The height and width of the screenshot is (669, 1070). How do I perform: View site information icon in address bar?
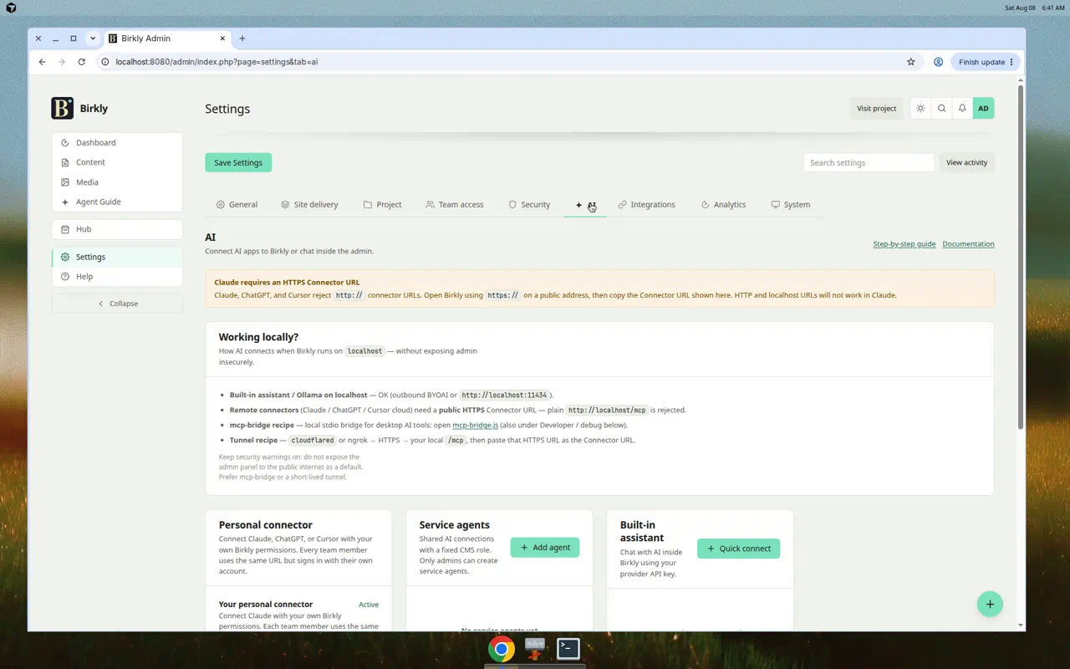click(x=105, y=62)
